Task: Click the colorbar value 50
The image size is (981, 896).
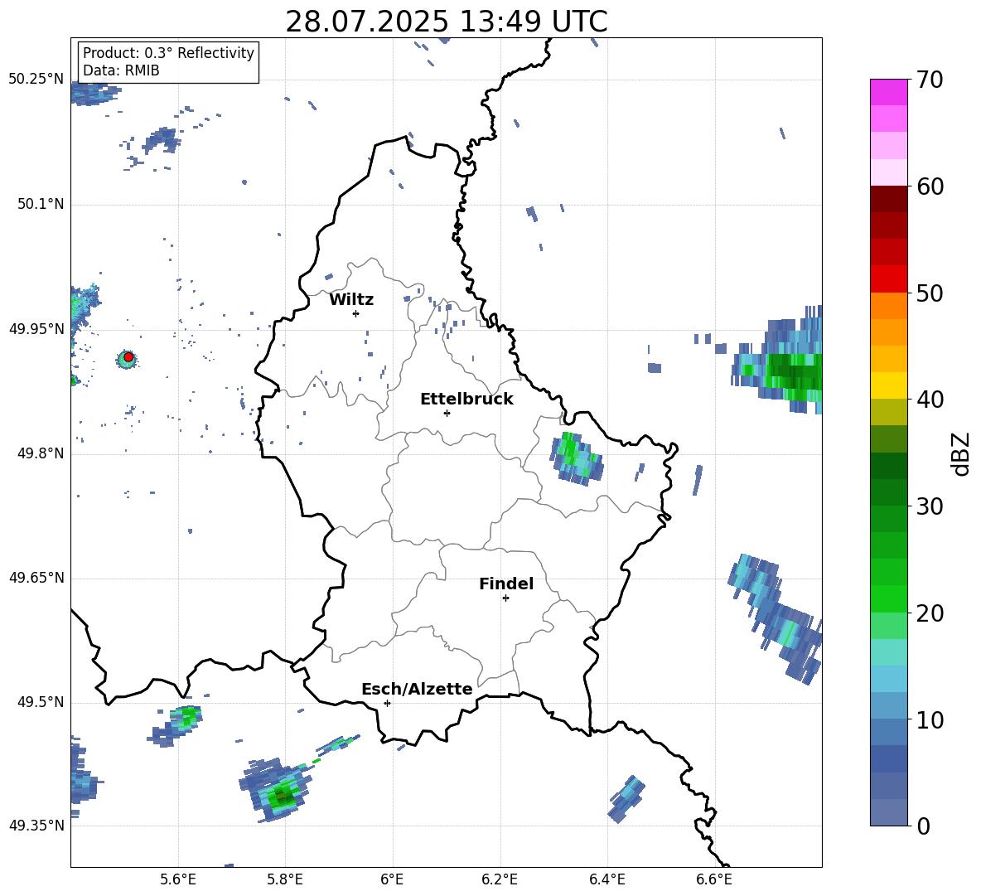Action: pos(930,293)
